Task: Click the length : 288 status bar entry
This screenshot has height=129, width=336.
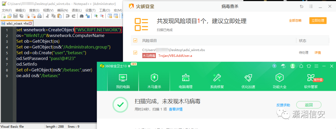Action: [55, 127]
